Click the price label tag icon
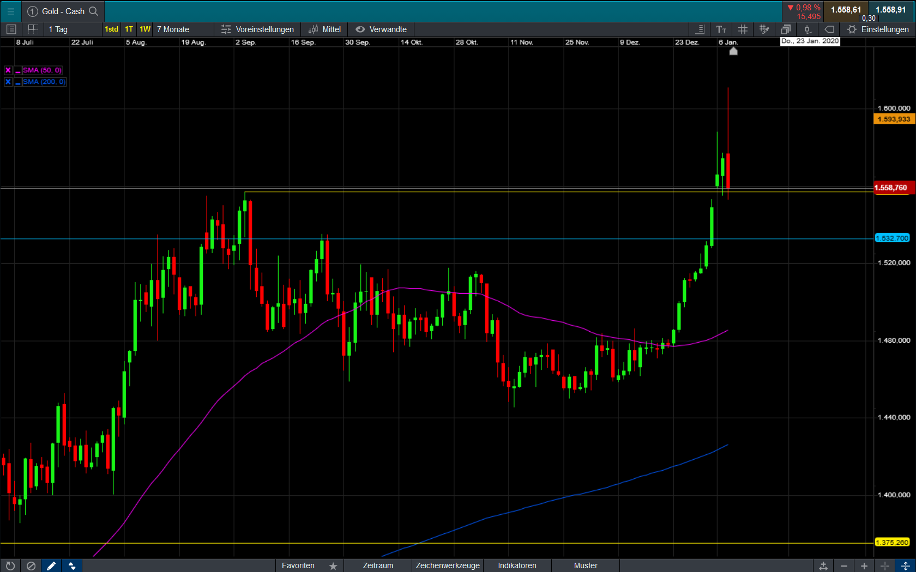916x572 pixels. [x=829, y=29]
